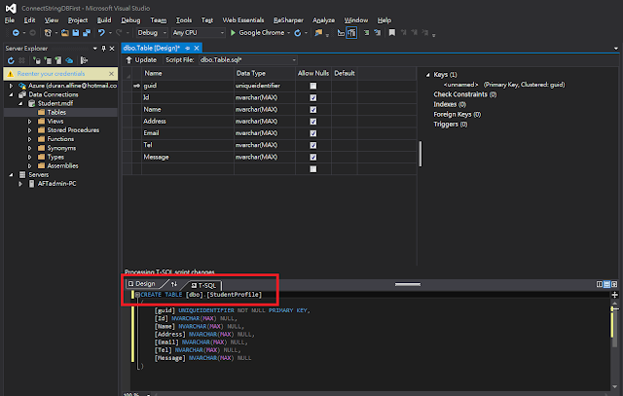Click the Refresh icon in Server Explorer
This screenshot has height=396, width=623.
point(10,59)
